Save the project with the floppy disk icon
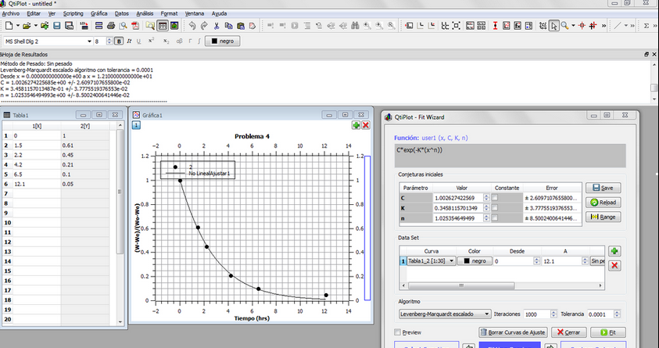Image resolution: width=659 pixels, height=348 pixels. click(x=57, y=26)
